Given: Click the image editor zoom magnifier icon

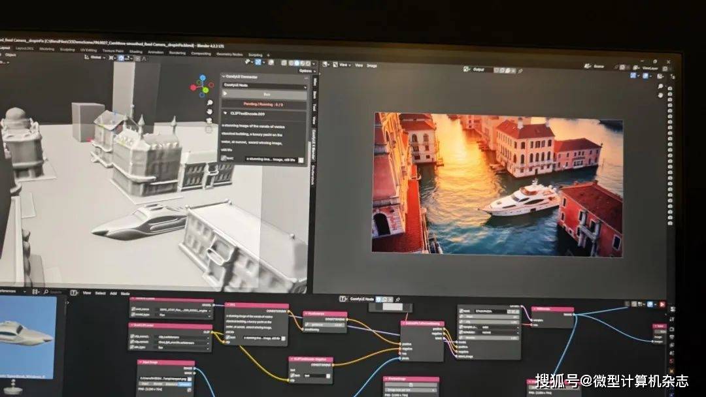Looking at the screenshot, I should pos(660,86).
